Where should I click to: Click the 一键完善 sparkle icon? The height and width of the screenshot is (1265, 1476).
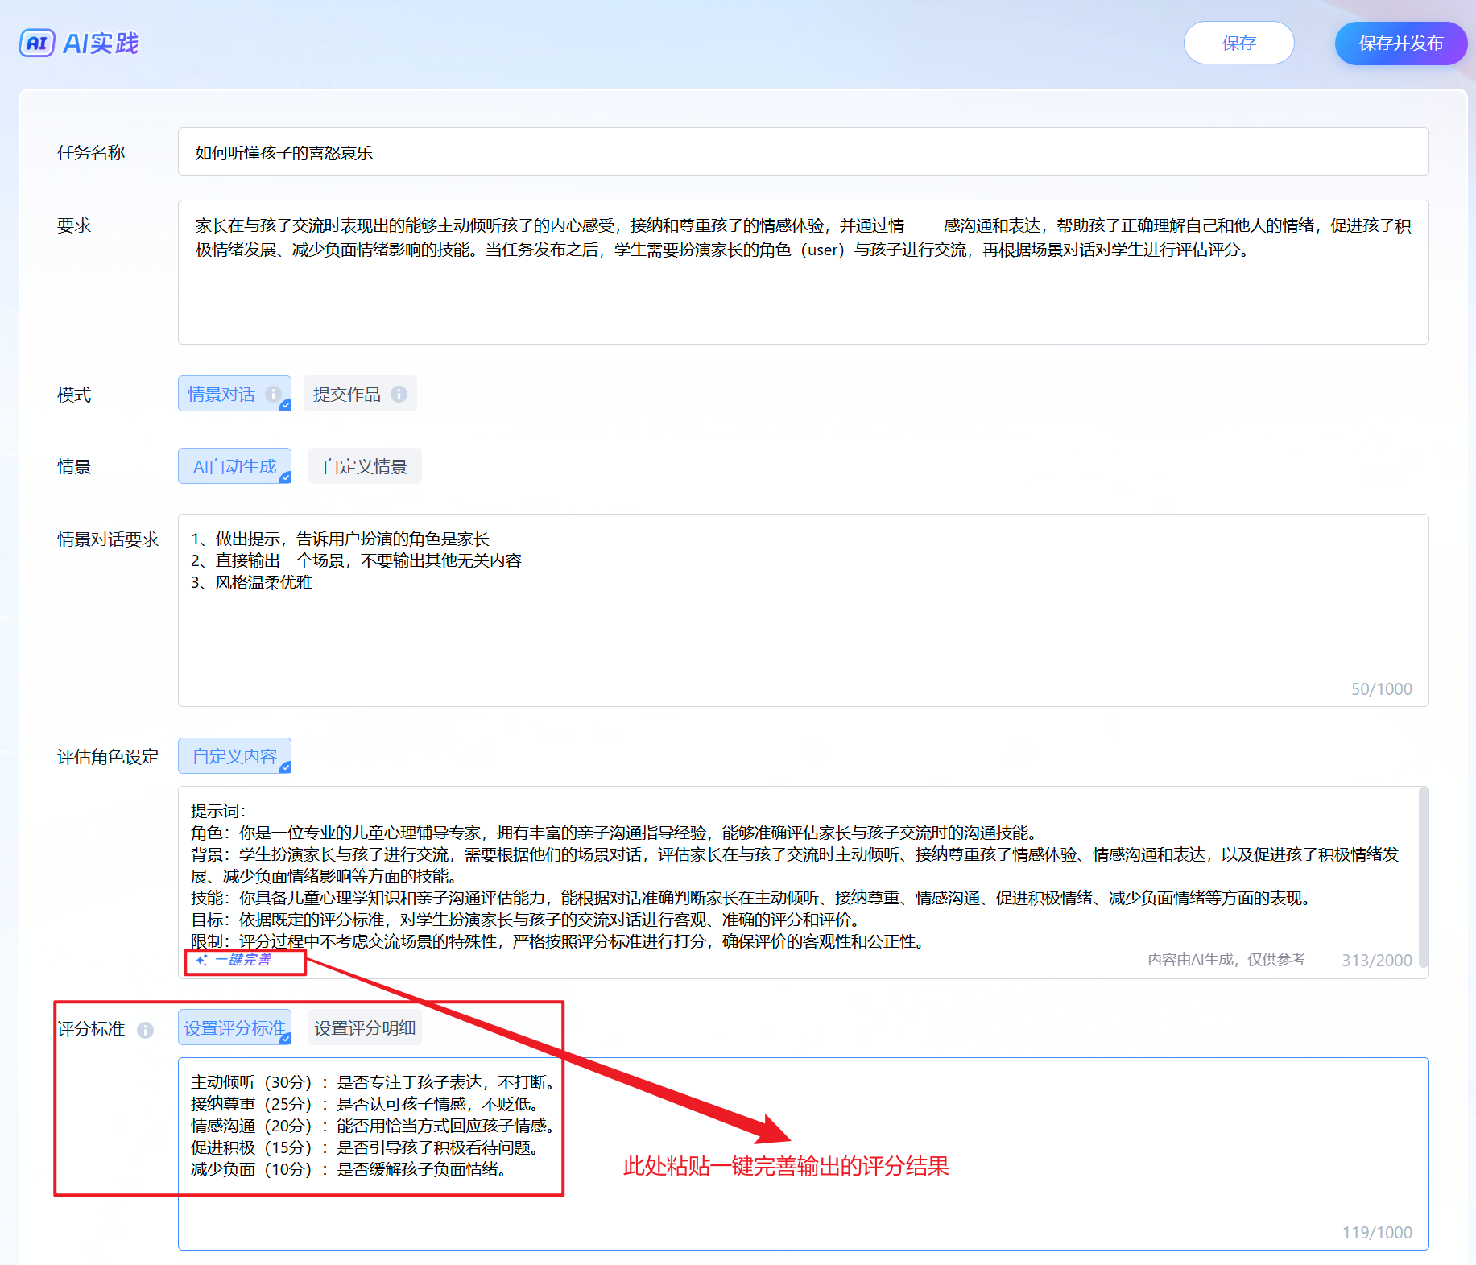[x=201, y=960]
